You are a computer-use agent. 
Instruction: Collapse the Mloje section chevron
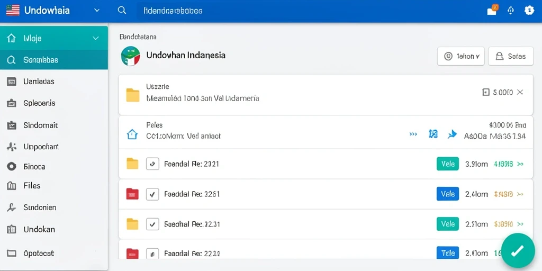[96, 38]
